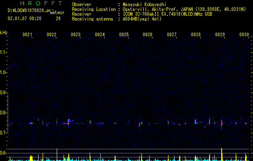Image resolution: width=253 pixels, height=161 pixels.
Task: Click the 1.1 frequency axis label
Action: (x=3, y=52)
